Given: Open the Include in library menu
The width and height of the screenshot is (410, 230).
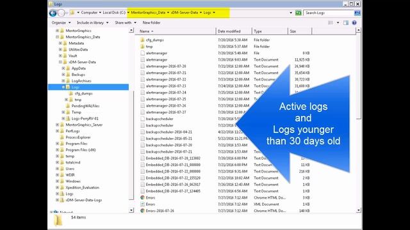Looking at the screenshot, I should click(92, 23).
